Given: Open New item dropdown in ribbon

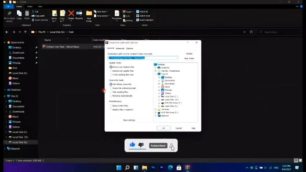Looking at the screenshot, I should [x=101, y=11].
